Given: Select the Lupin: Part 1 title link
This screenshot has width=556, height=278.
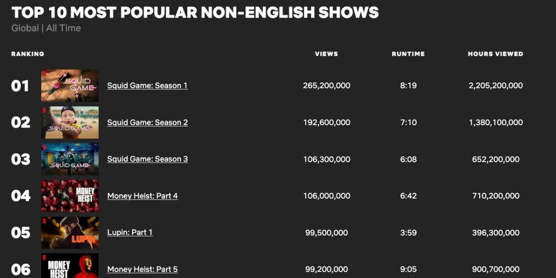Looking at the screenshot, I should 130,232.
